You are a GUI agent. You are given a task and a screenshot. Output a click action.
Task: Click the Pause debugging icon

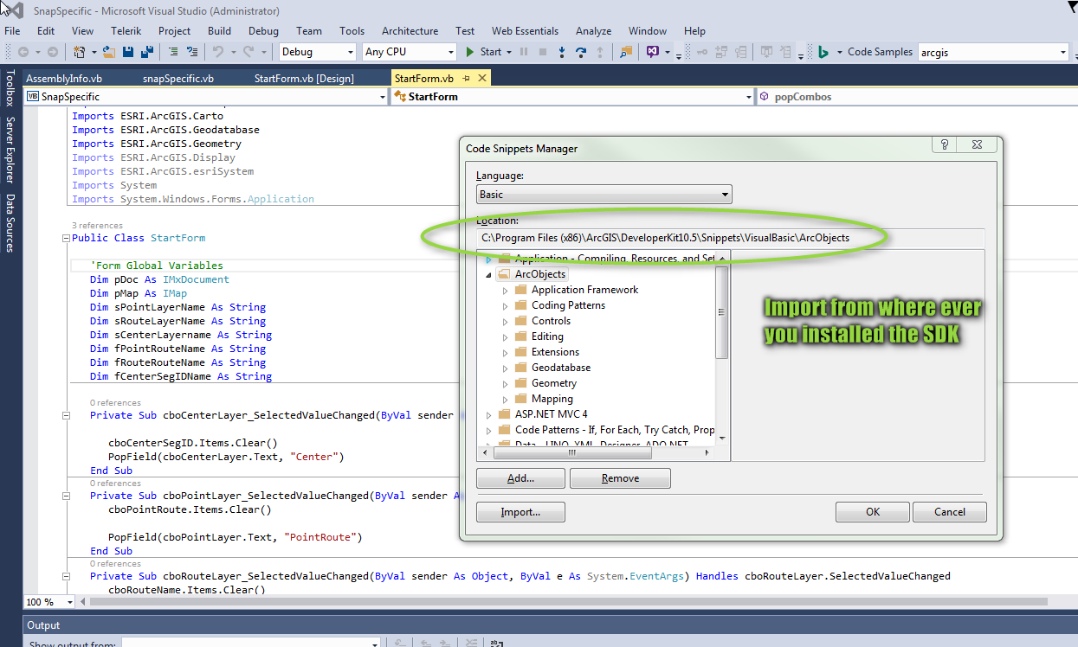click(x=524, y=52)
